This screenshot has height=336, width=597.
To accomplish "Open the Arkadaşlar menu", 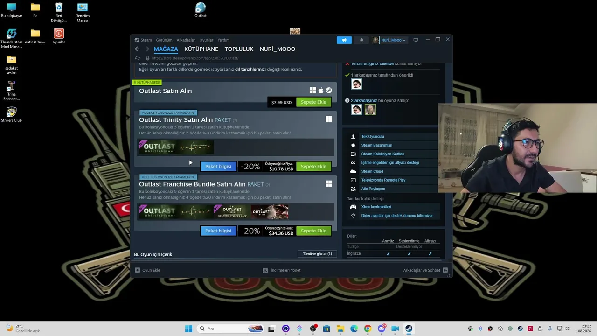I will pyautogui.click(x=186, y=40).
